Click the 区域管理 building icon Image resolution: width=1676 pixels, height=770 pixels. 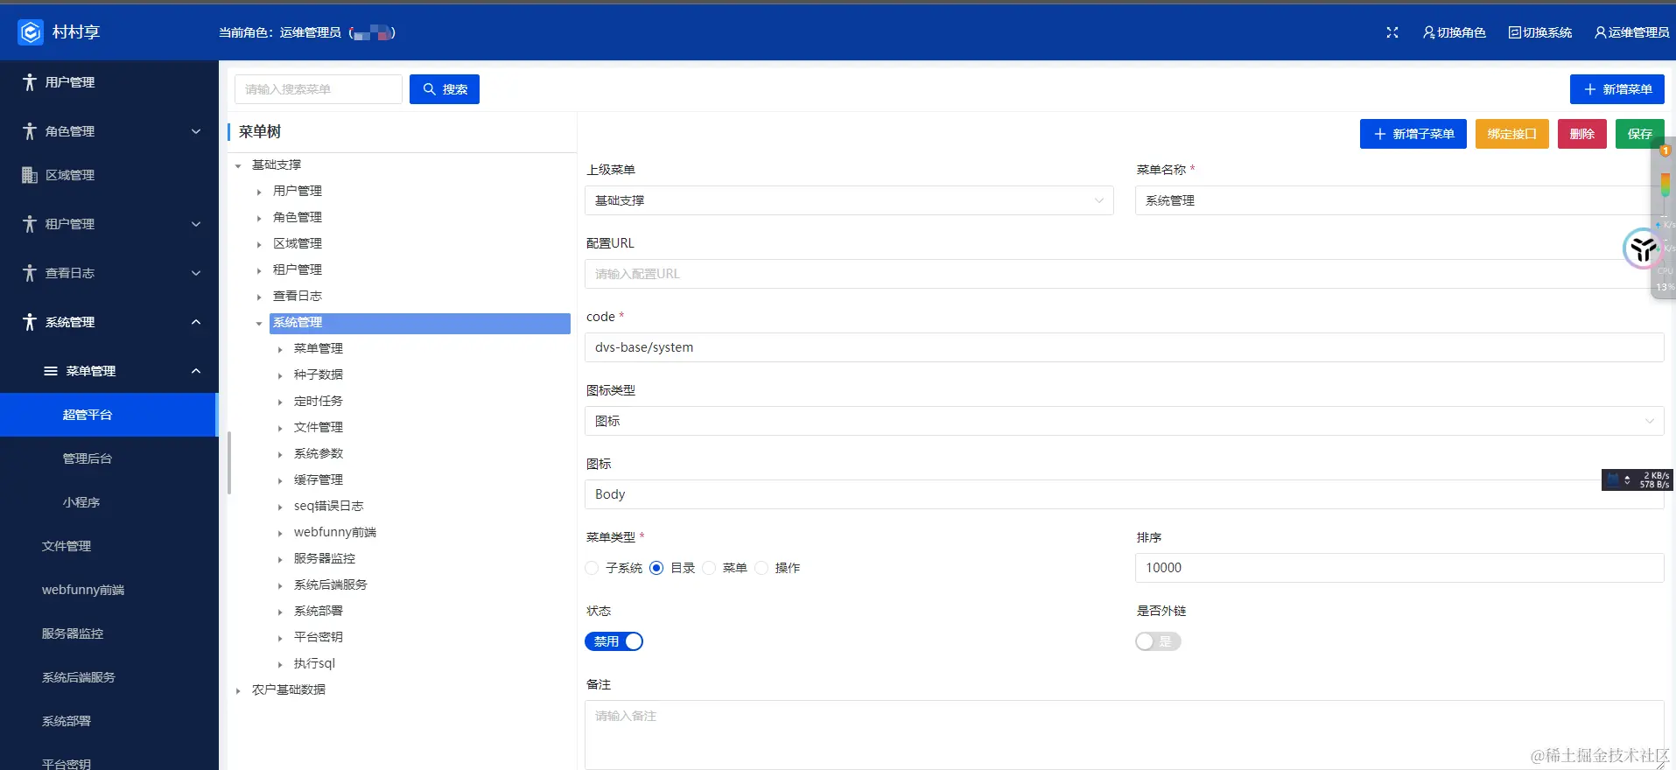point(30,175)
